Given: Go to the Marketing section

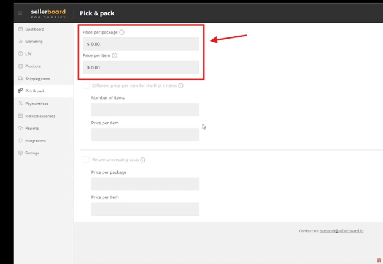Looking at the screenshot, I should pyautogui.click(x=34, y=42).
